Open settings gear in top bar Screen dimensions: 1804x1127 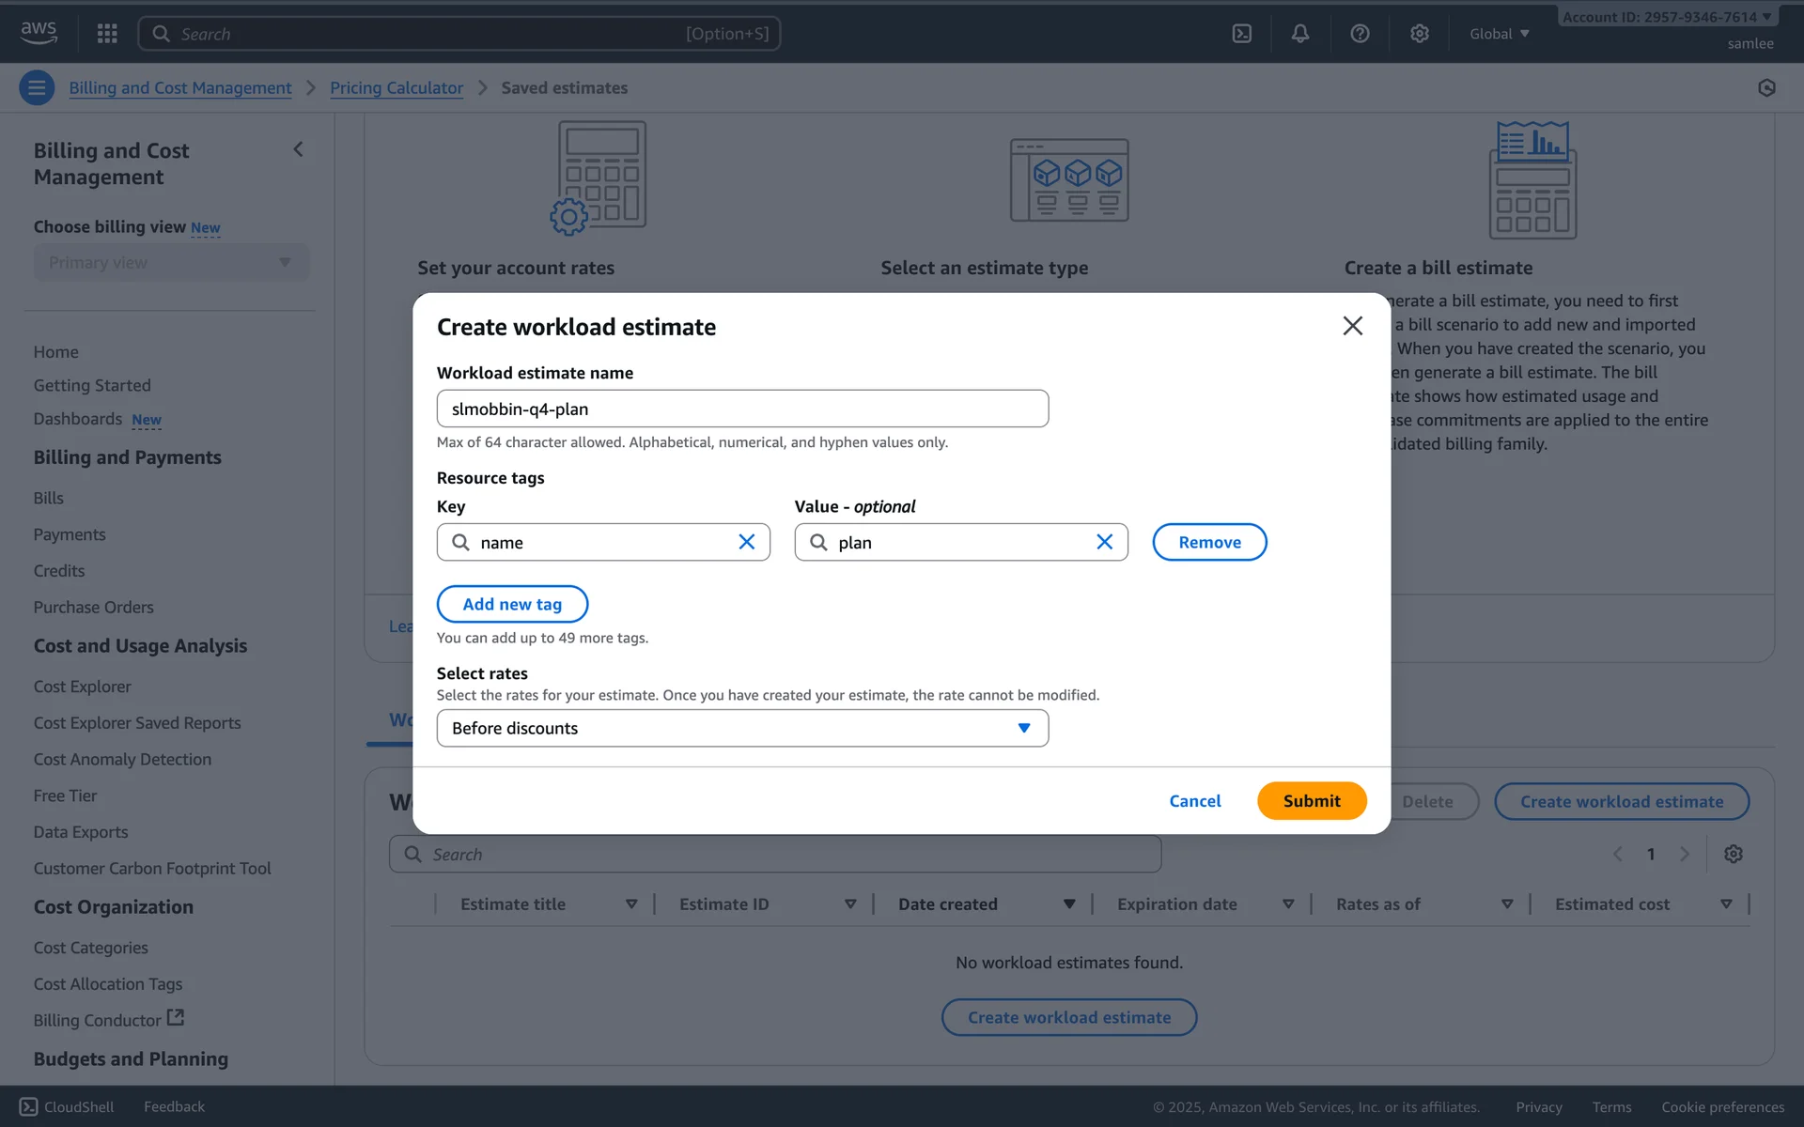pyautogui.click(x=1419, y=34)
